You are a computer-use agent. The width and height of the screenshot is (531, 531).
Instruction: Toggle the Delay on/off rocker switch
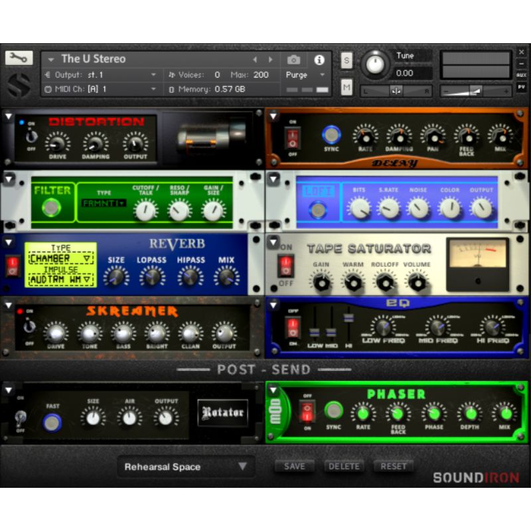point(292,138)
